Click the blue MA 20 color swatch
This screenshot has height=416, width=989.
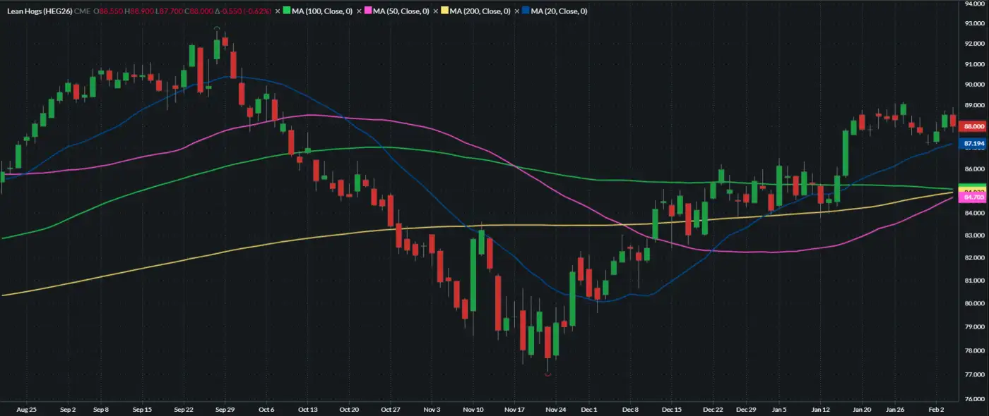527,11
